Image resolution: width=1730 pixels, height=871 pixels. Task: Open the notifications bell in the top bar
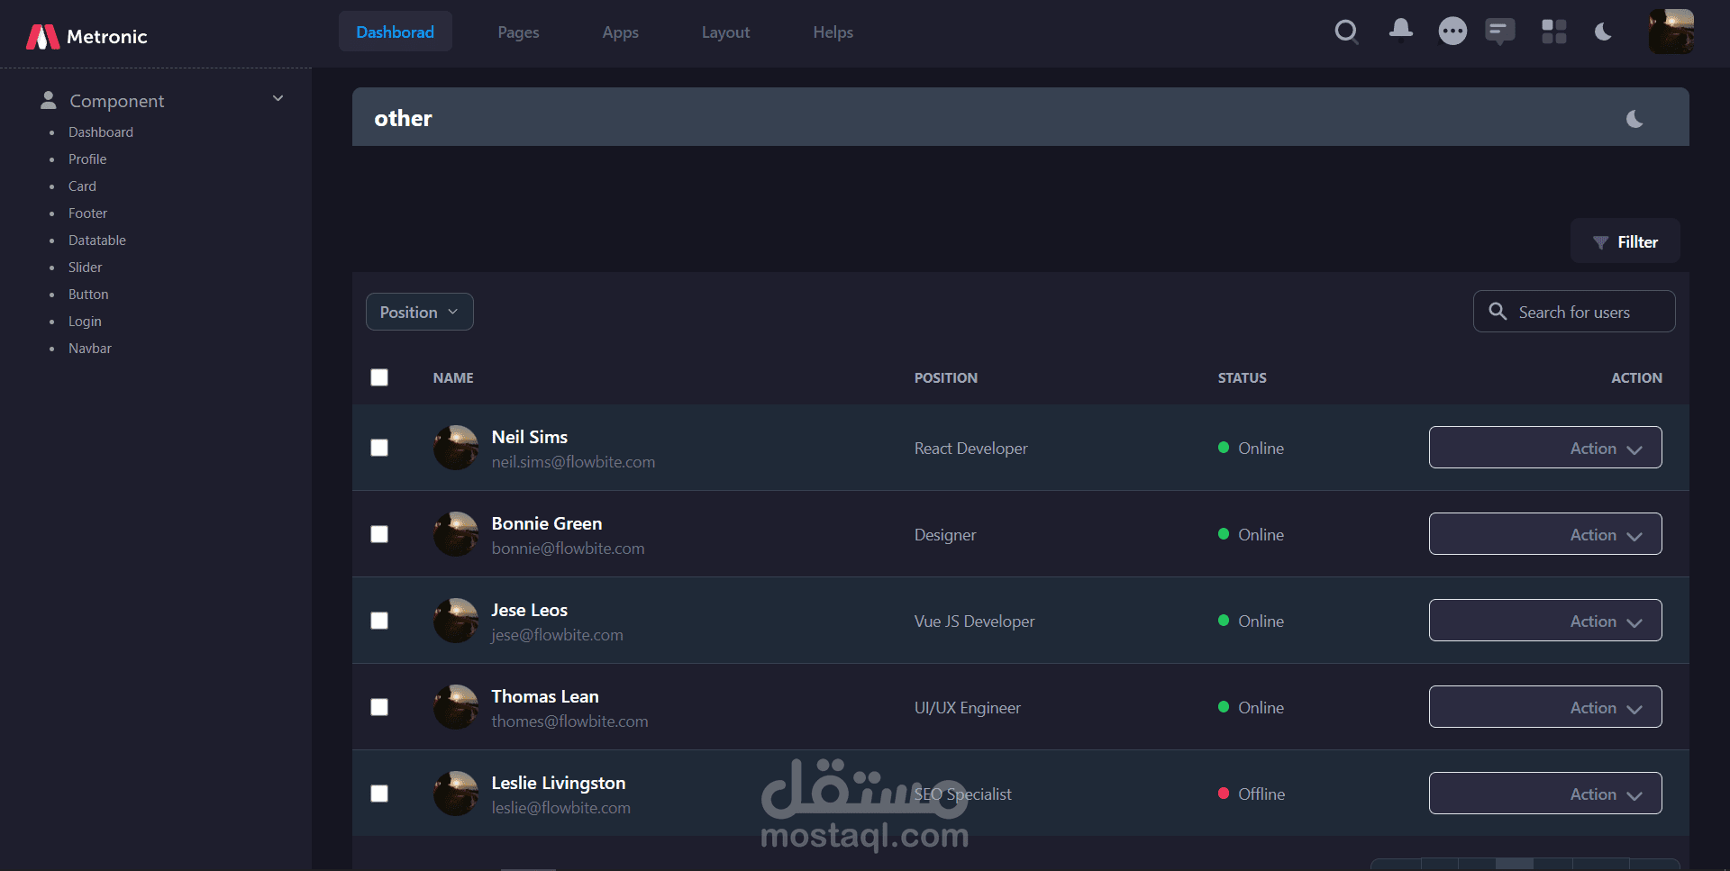(x=1400, y=31)
